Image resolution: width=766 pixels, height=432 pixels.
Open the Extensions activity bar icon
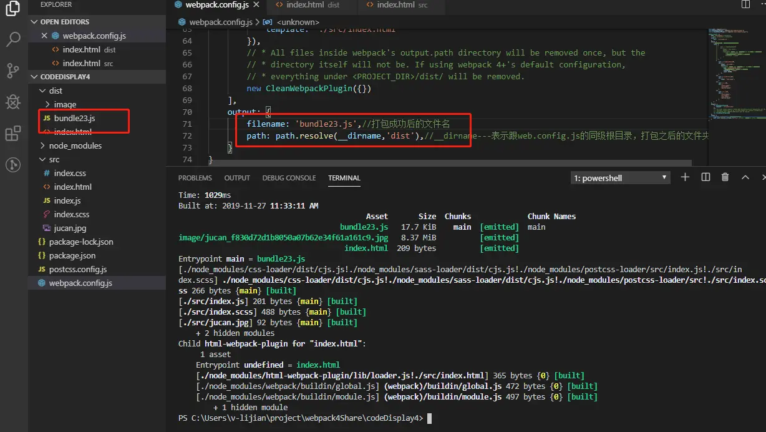13,133
